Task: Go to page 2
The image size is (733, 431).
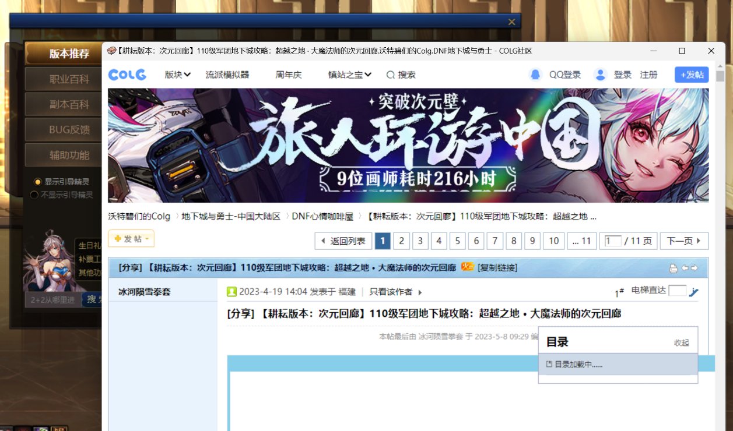Action: [401, 241]
